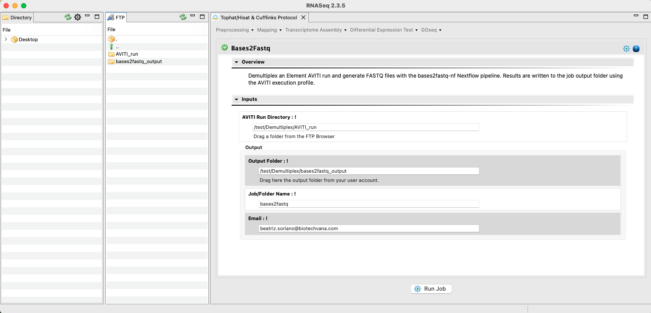Viewport: 651px width, 313px height.
Task: Click AVITI_run folder icon
Action: point(111,54)
